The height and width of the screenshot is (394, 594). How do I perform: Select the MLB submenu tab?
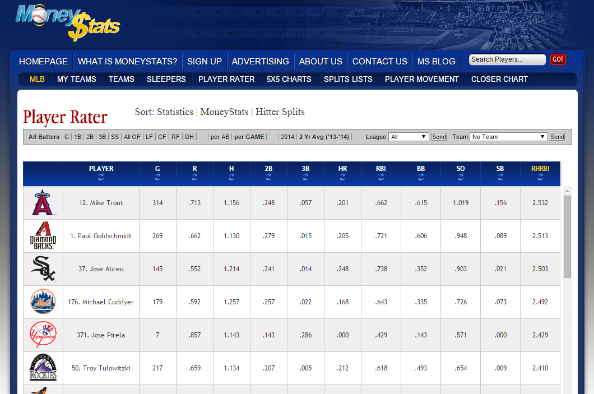point(37,79)
